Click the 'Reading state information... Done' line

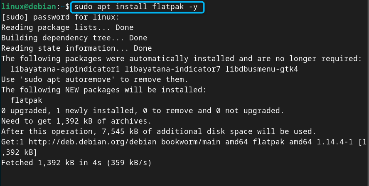pyautogui.click(x=76, y=49)
